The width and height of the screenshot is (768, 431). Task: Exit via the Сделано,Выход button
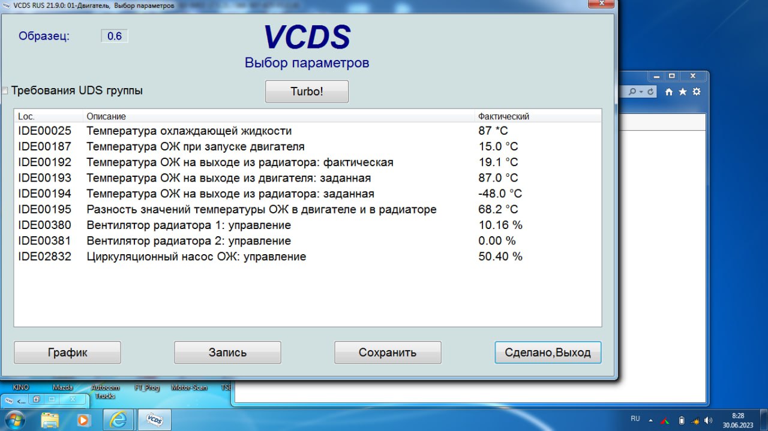pyautogui.click(x=548, y=352)
